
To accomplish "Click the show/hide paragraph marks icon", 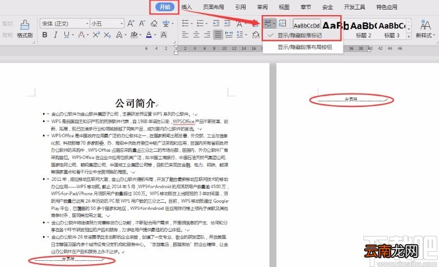I will pos(268,23).
